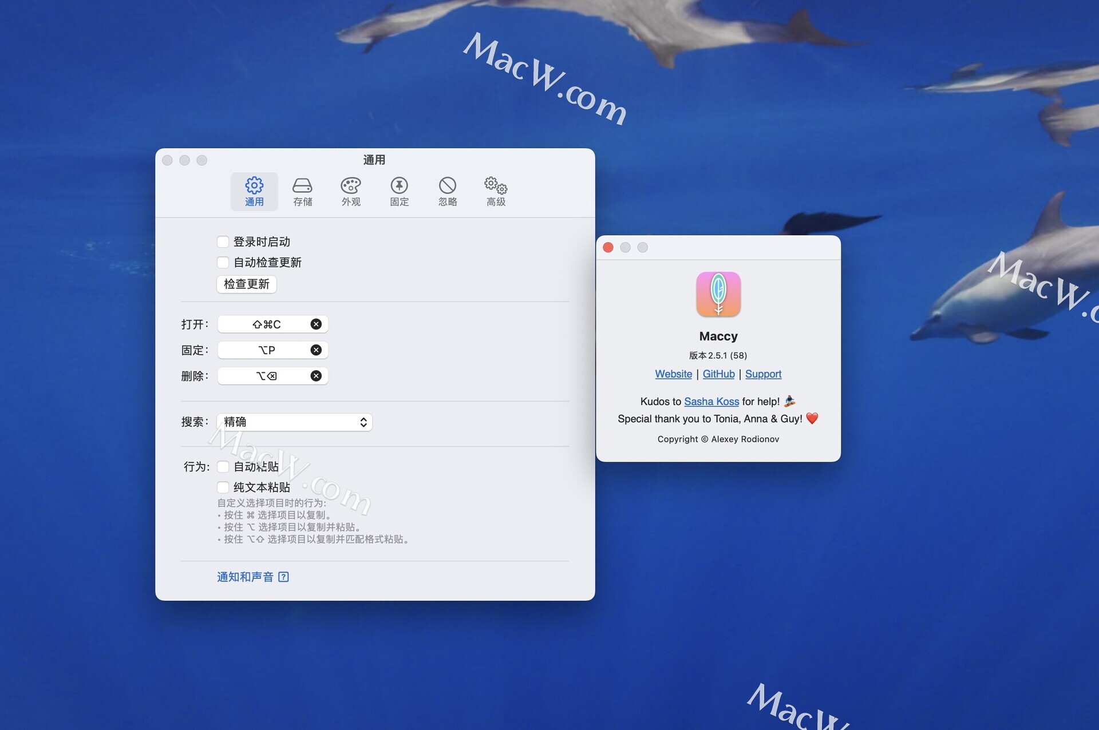
Task: Open the 搜索 mode dropdown showing 精确
Action: point(295,422)
